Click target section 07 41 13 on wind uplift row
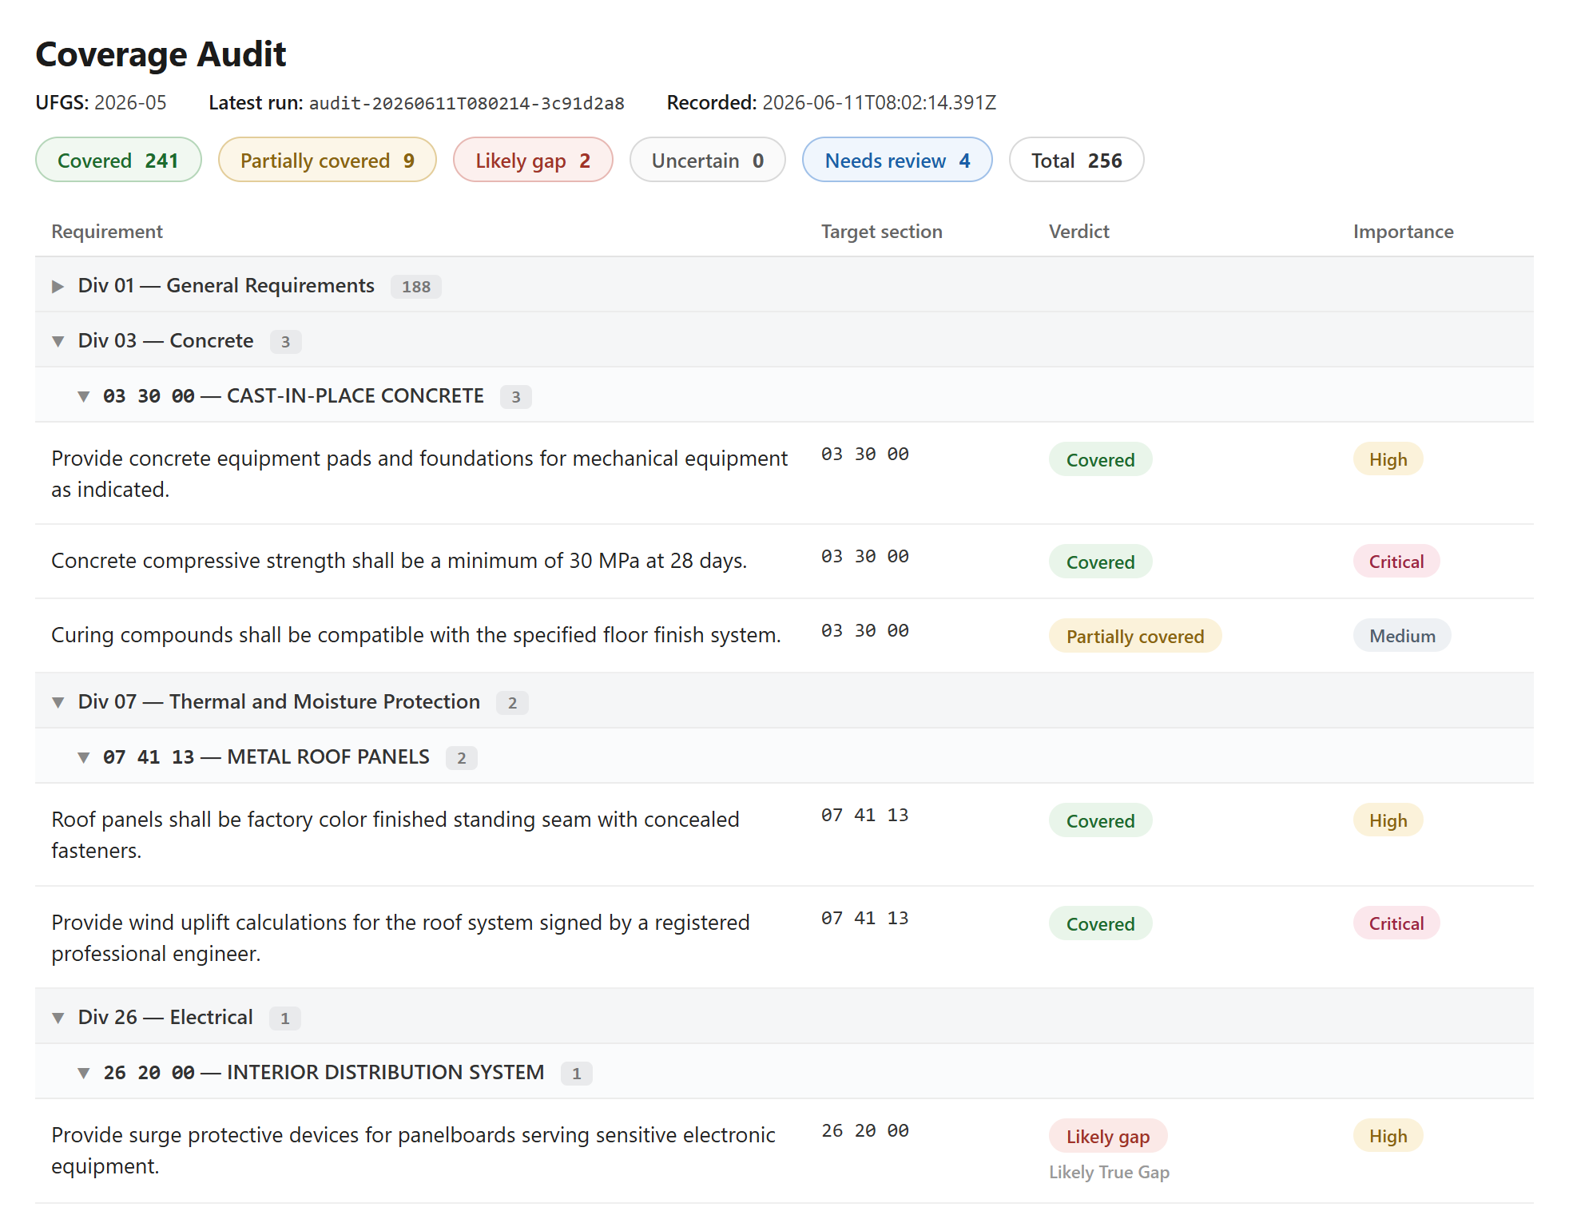 point(865,919)
